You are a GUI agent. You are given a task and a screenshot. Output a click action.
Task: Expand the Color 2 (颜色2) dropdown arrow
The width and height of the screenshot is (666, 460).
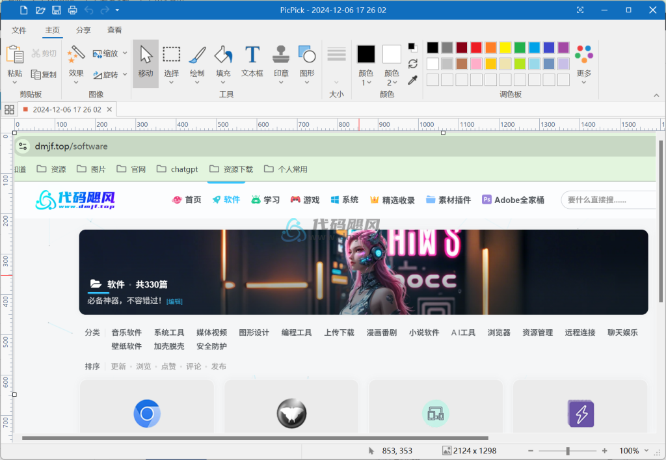point(395,83)
